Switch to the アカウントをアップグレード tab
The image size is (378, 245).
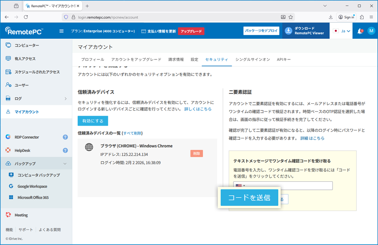click(x=136, y=59)
